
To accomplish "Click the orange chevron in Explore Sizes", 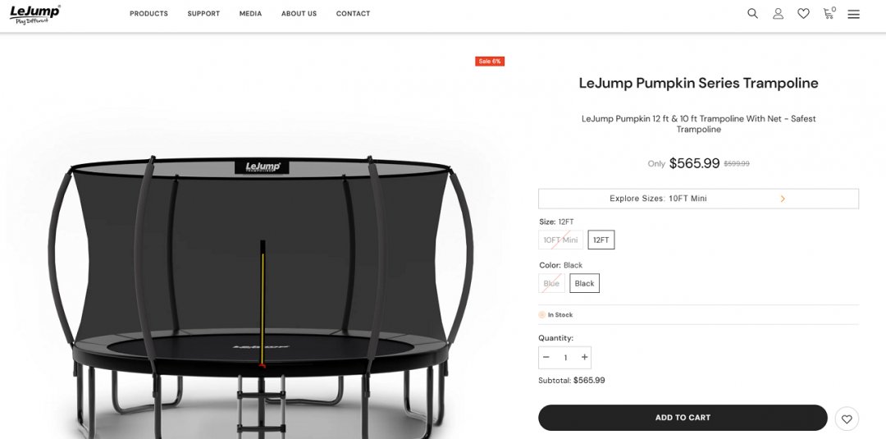I will tap(783, 199).
